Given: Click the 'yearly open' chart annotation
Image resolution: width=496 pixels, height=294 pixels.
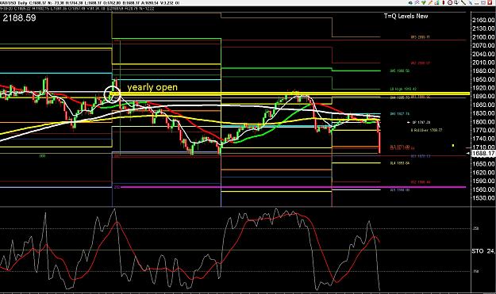Looking at the screenshot, I should click(x=152, y=87).
